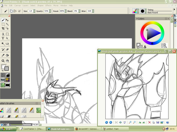Collapse the Colors panel
The width and height of the screenshot is (177, 132).
tap(137, 18)
